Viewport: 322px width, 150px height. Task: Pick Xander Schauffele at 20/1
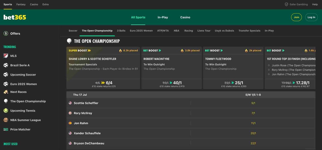tap(253, 133)
